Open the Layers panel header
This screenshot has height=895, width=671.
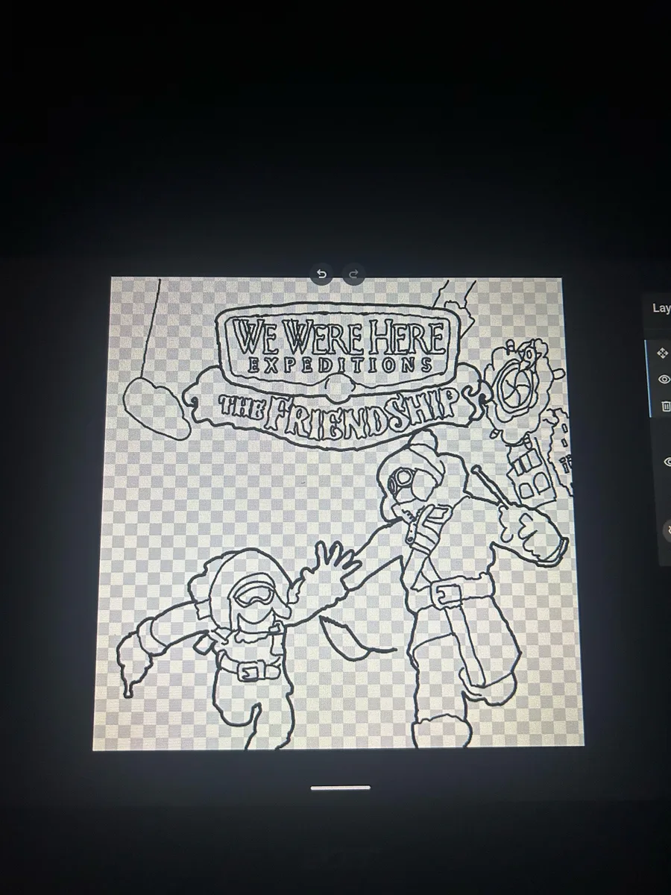661,308
